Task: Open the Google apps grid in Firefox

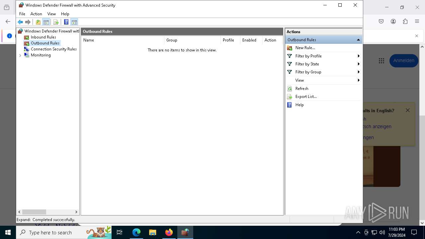Action: click(x=381, y=61)
